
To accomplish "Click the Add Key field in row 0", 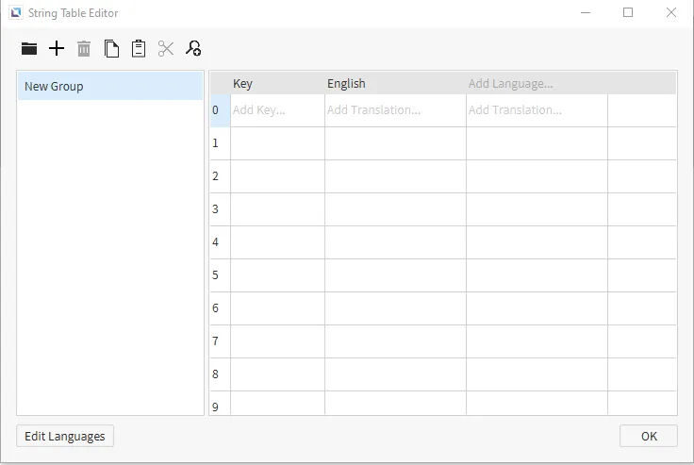I will pos(277,110).
